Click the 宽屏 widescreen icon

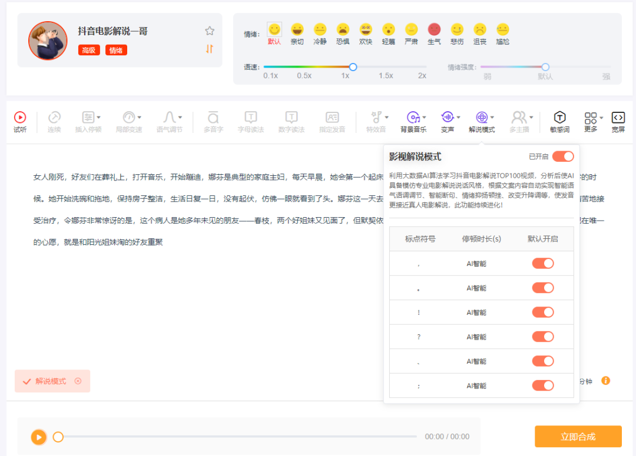[618, 118]
